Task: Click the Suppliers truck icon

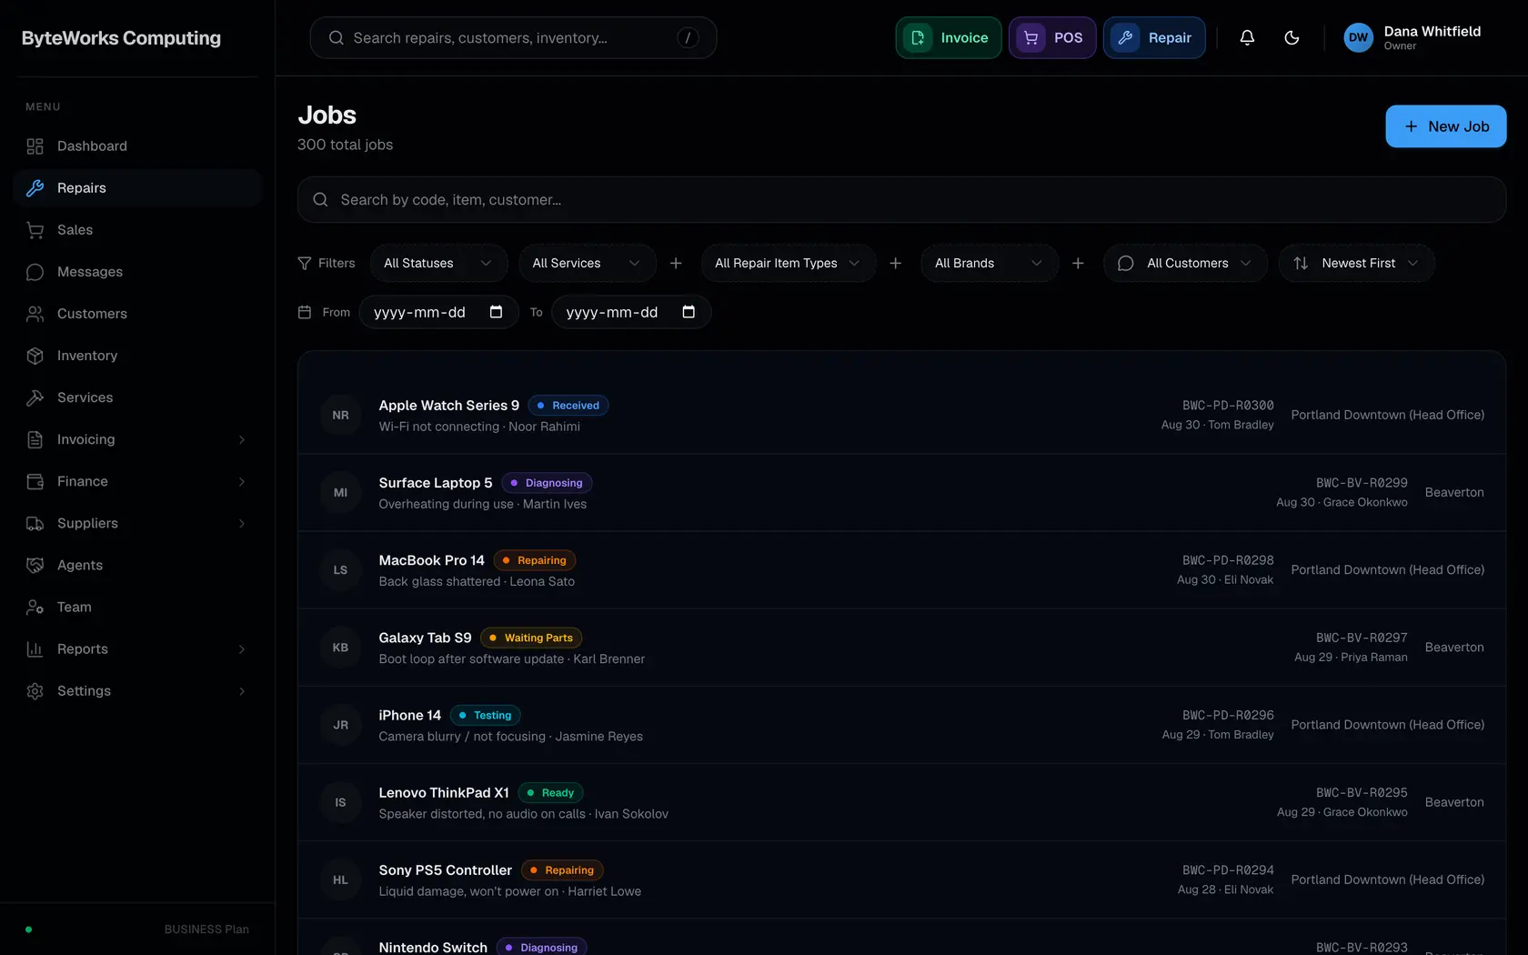Action: (35, 523)
